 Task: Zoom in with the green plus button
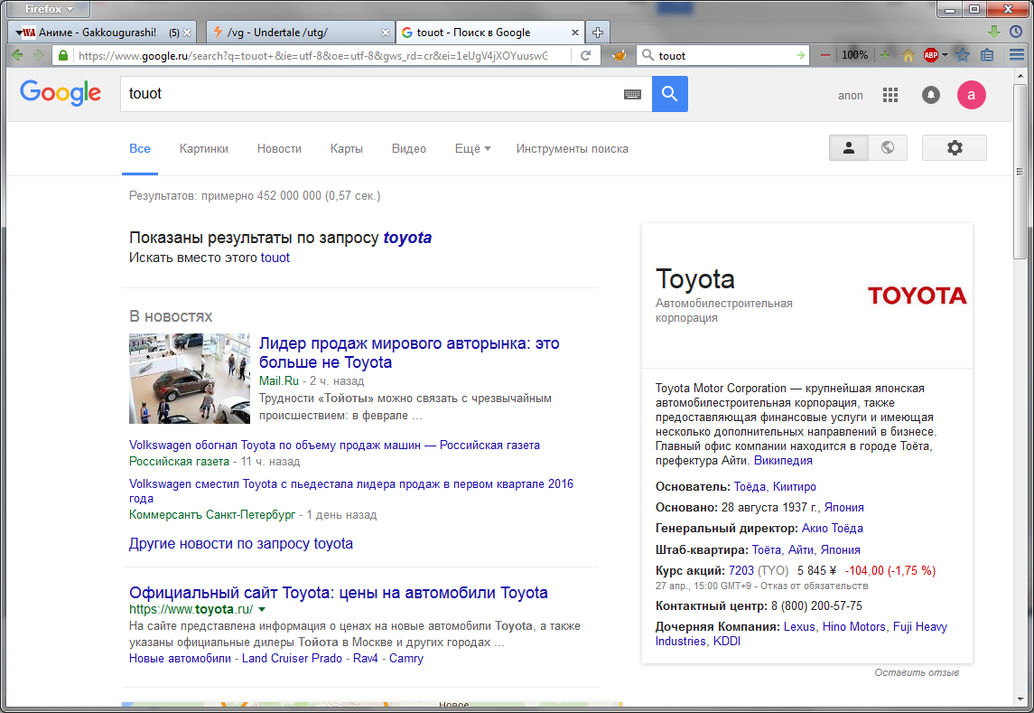click(x=885, y=55)
